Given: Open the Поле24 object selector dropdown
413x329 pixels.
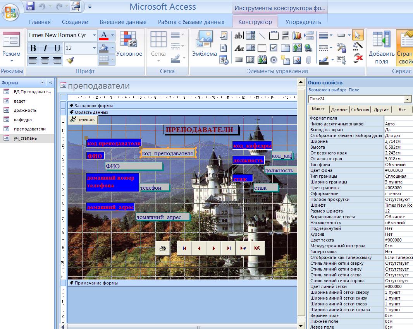Looking at the screenshot, I should [407, 99].
